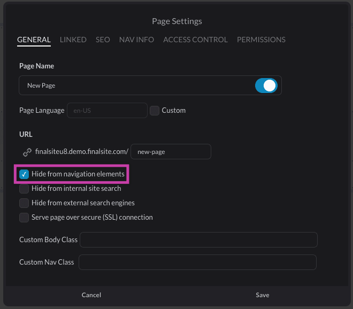Switch to the LINKED tab

coord(73,40)
